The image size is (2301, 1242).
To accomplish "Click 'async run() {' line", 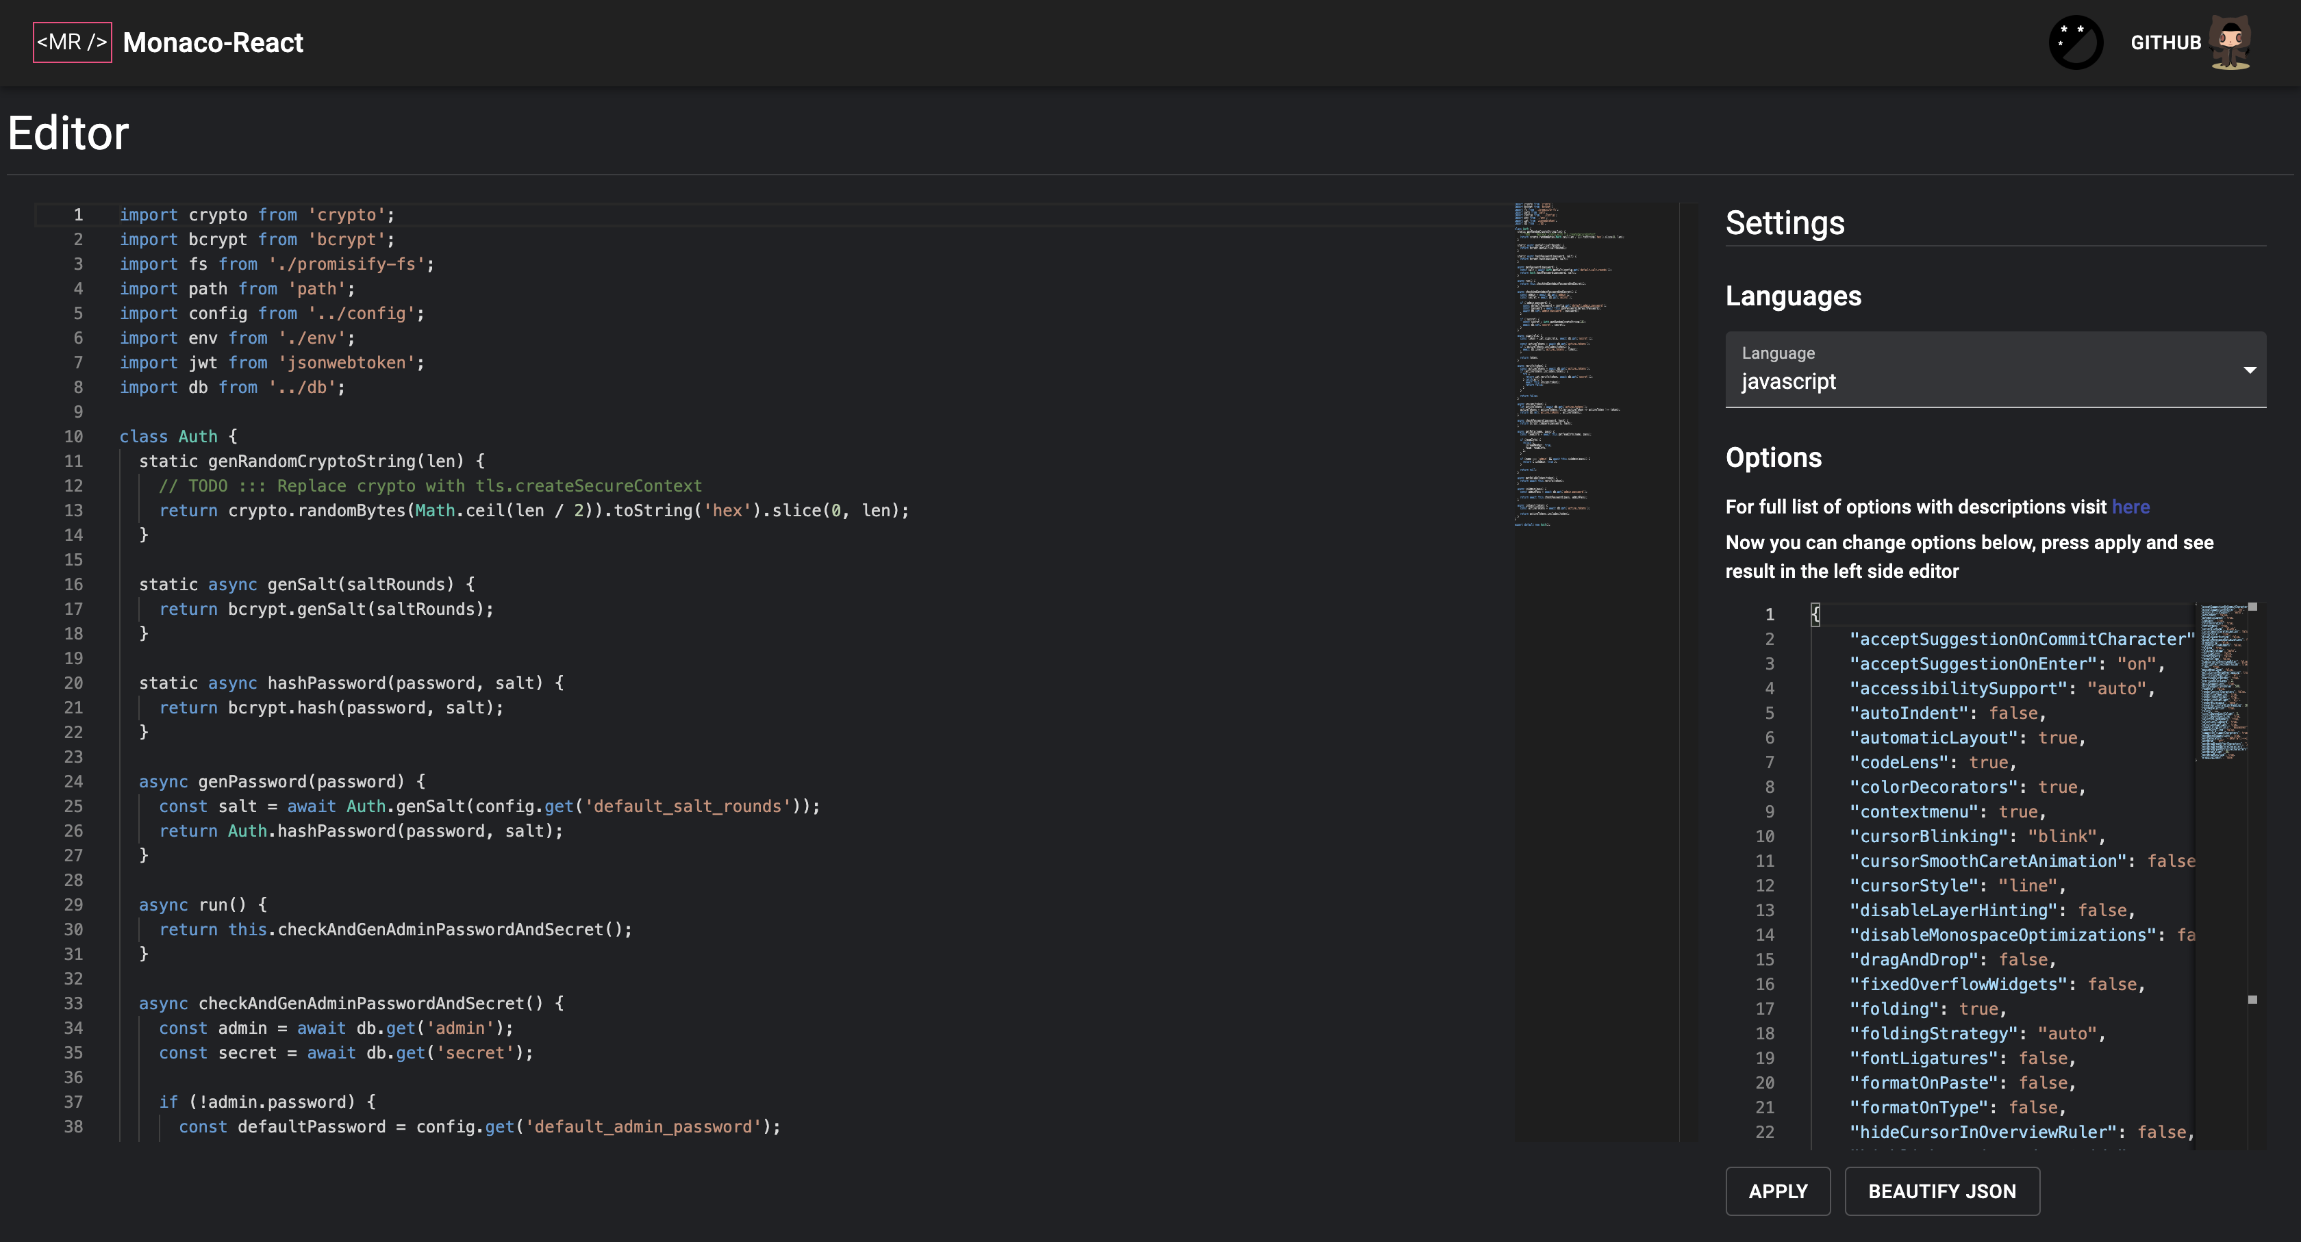I will (203, 904).
